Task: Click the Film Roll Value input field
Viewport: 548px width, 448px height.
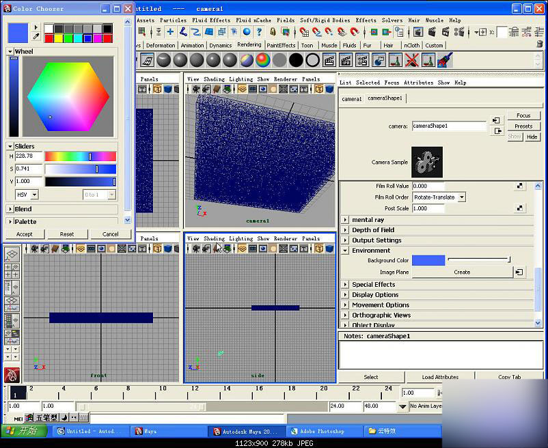Action: (428, 186)
